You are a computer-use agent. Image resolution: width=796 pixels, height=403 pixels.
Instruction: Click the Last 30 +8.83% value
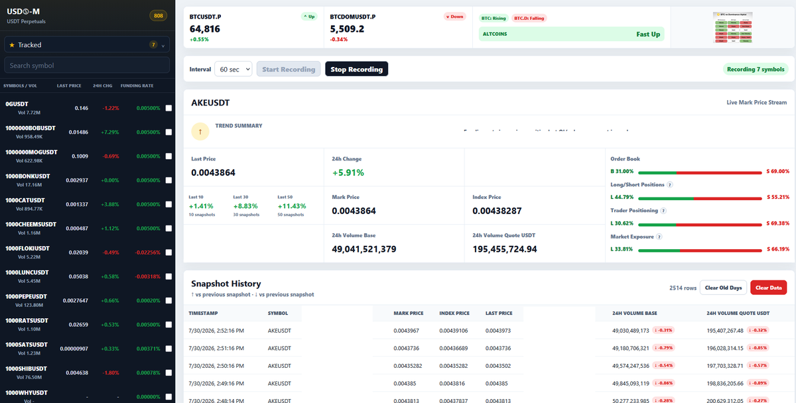pos(245,206)
